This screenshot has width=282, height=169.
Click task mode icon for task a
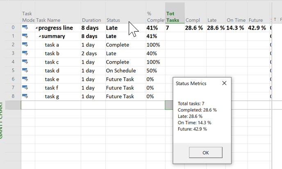[25, 45]
